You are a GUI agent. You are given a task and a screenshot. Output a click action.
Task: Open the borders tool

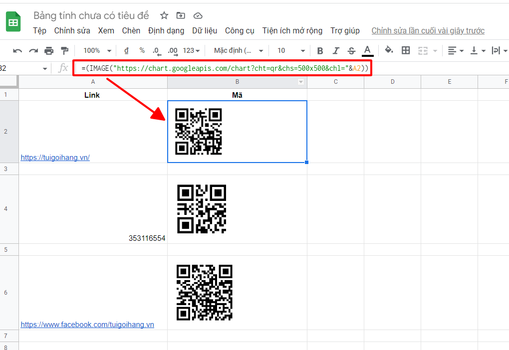(x=406, y=50)
